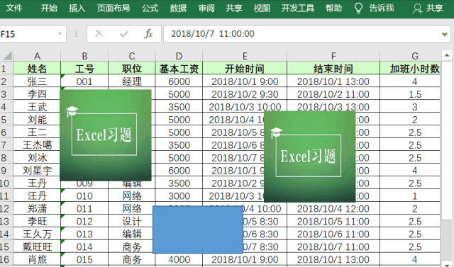Select the 3000 salary cell in row 11
This screenshot has width=454, height=267.
[179, 195]
